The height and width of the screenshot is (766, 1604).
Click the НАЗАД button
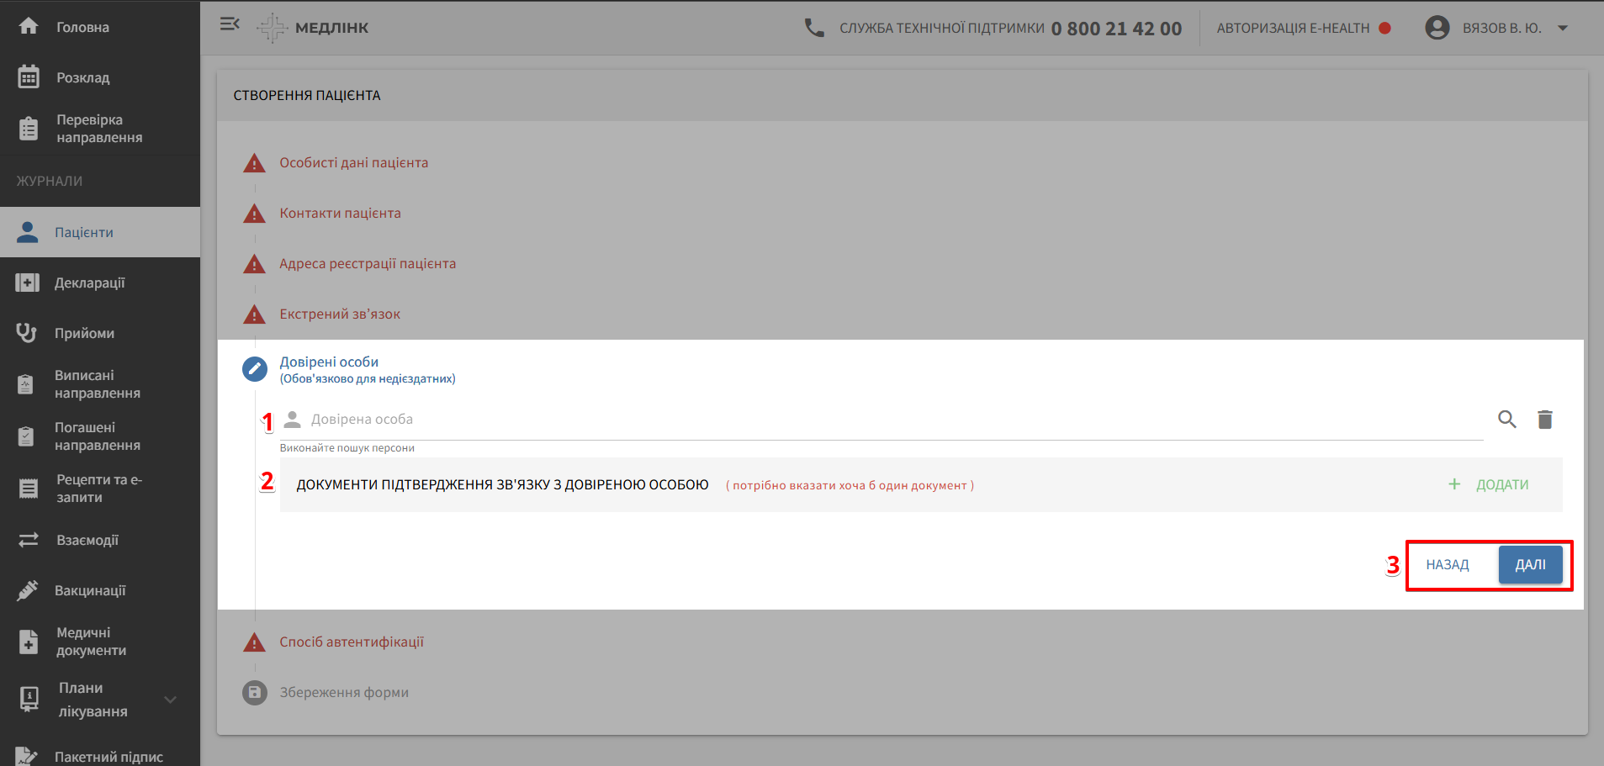[1447, 564]
